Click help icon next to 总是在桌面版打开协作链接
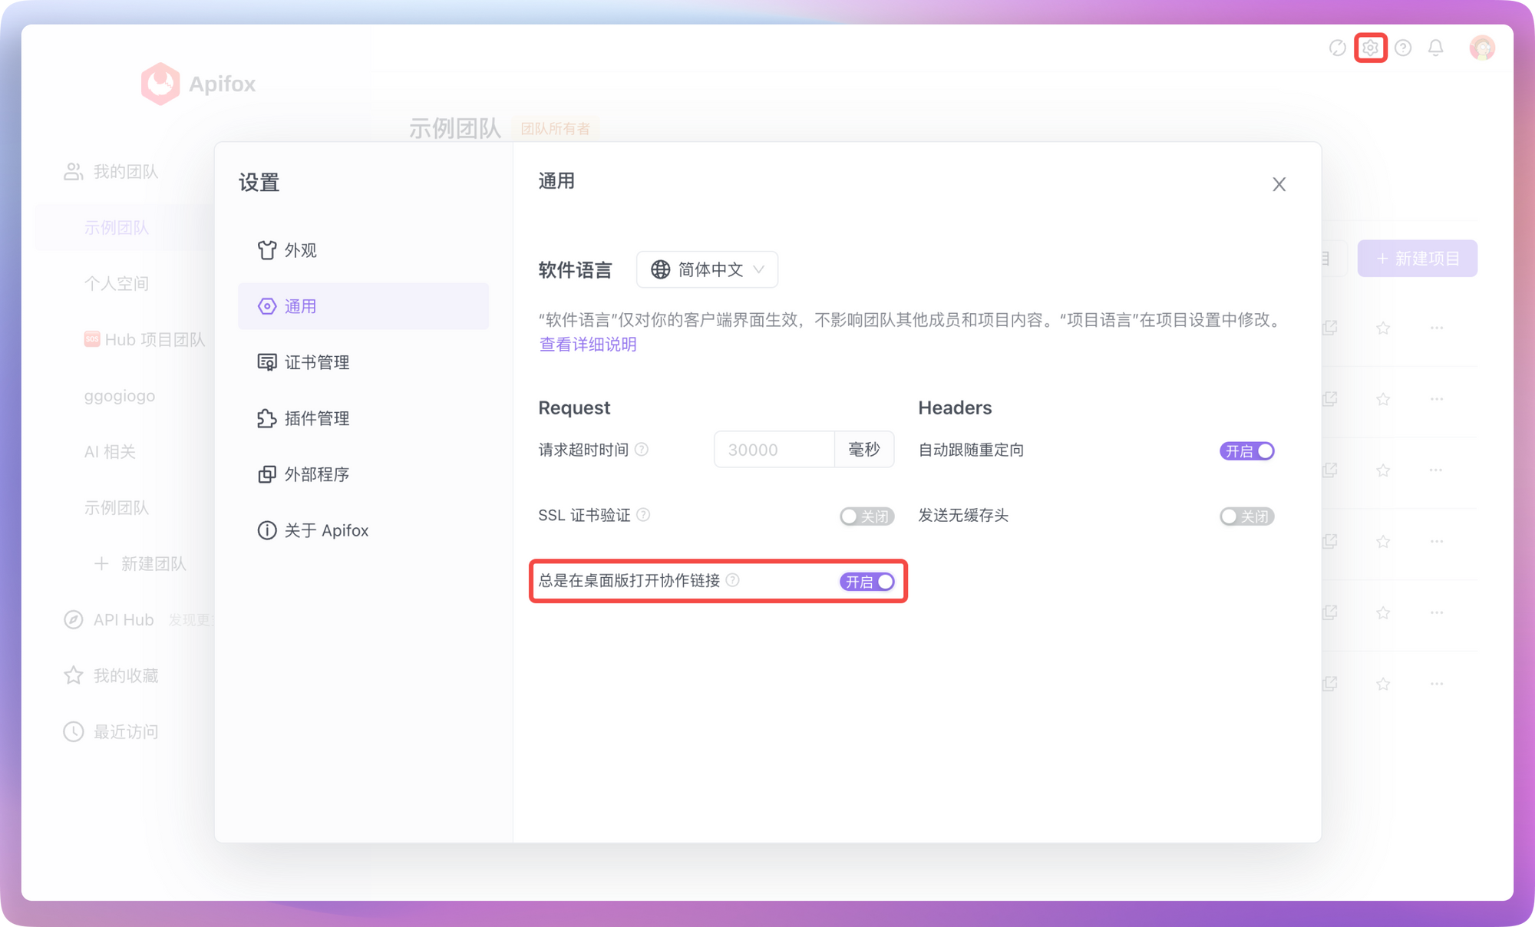 pos(733,580)
